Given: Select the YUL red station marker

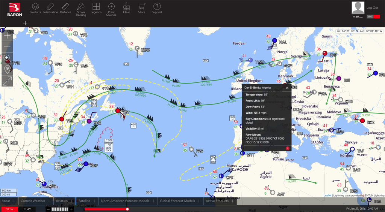Looking at the screenshot, I should (x=62, y=119).
